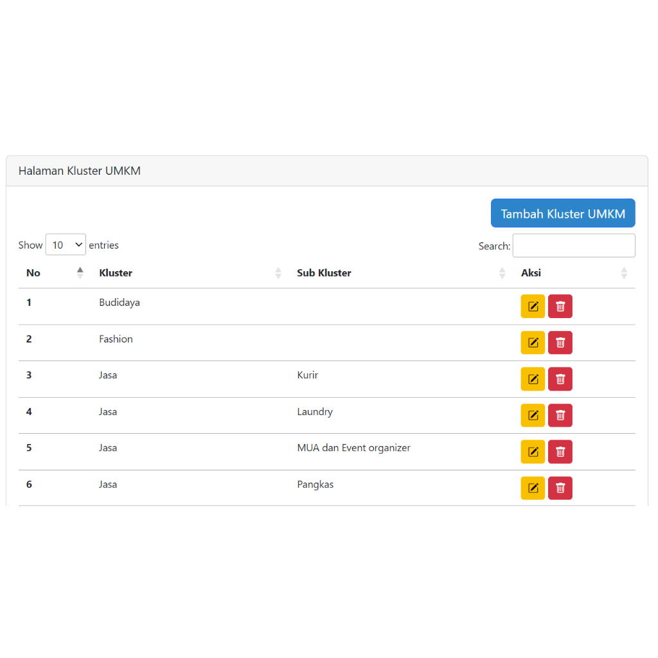Edit the Fashion cluster entry
The width and height of the screenshot is (658, 658).
[533, 342]
